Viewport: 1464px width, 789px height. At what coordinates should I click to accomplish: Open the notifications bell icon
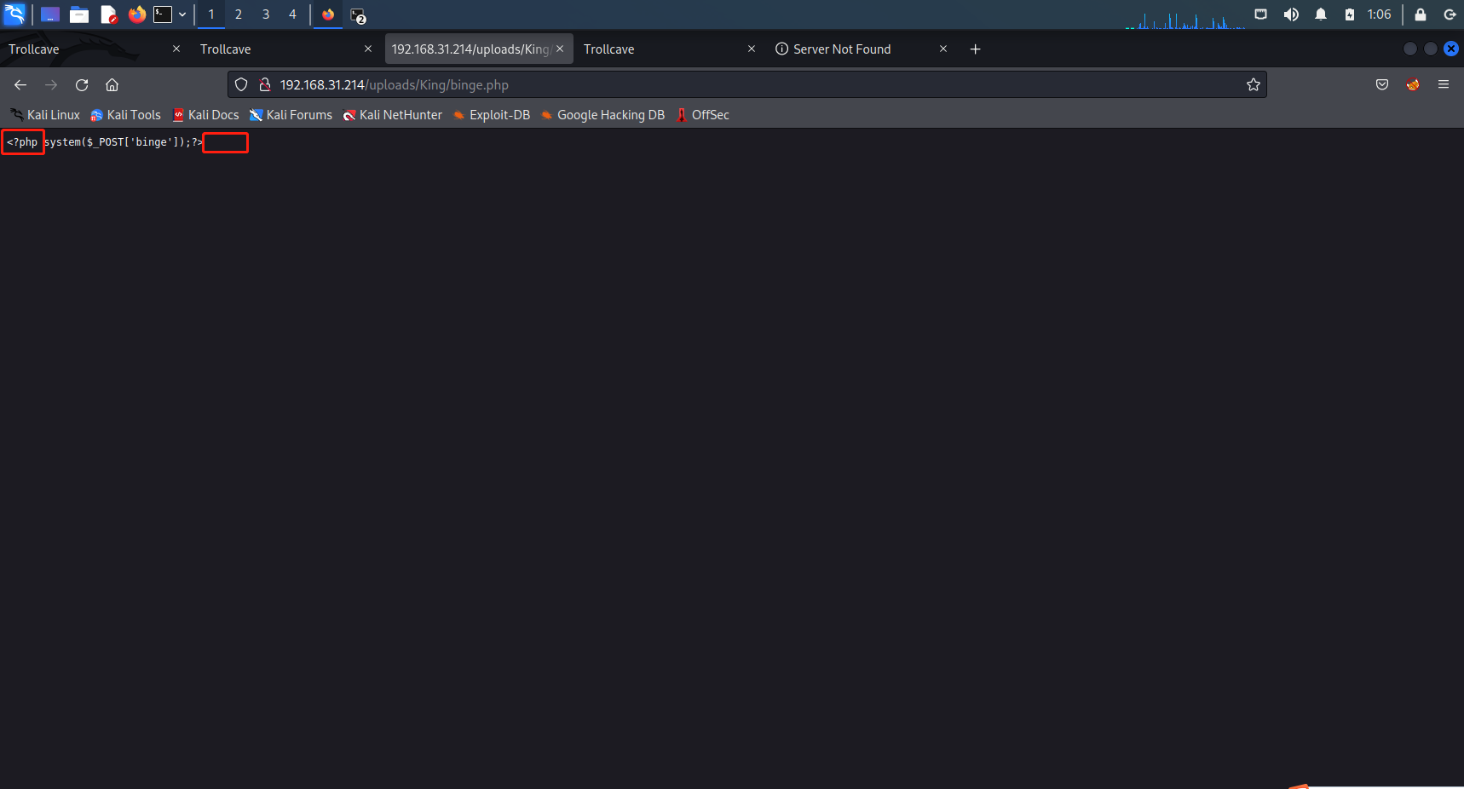click(1321, 14)
